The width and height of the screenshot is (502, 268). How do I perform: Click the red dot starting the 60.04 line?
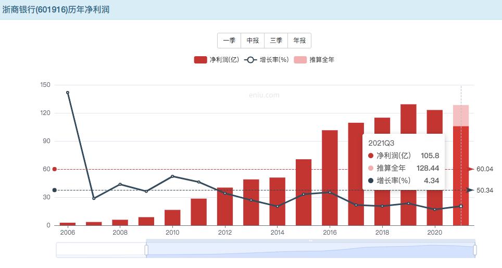pos(55,169)
